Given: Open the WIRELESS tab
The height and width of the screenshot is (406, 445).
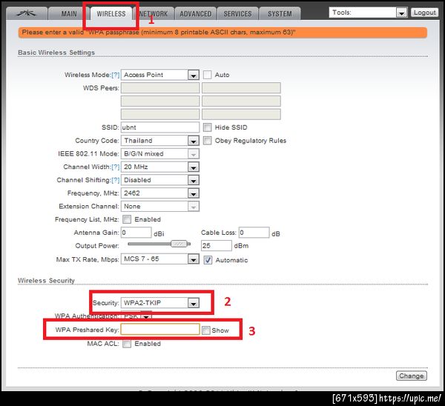Looking at the screenshot, I should (x=111, y=13).
